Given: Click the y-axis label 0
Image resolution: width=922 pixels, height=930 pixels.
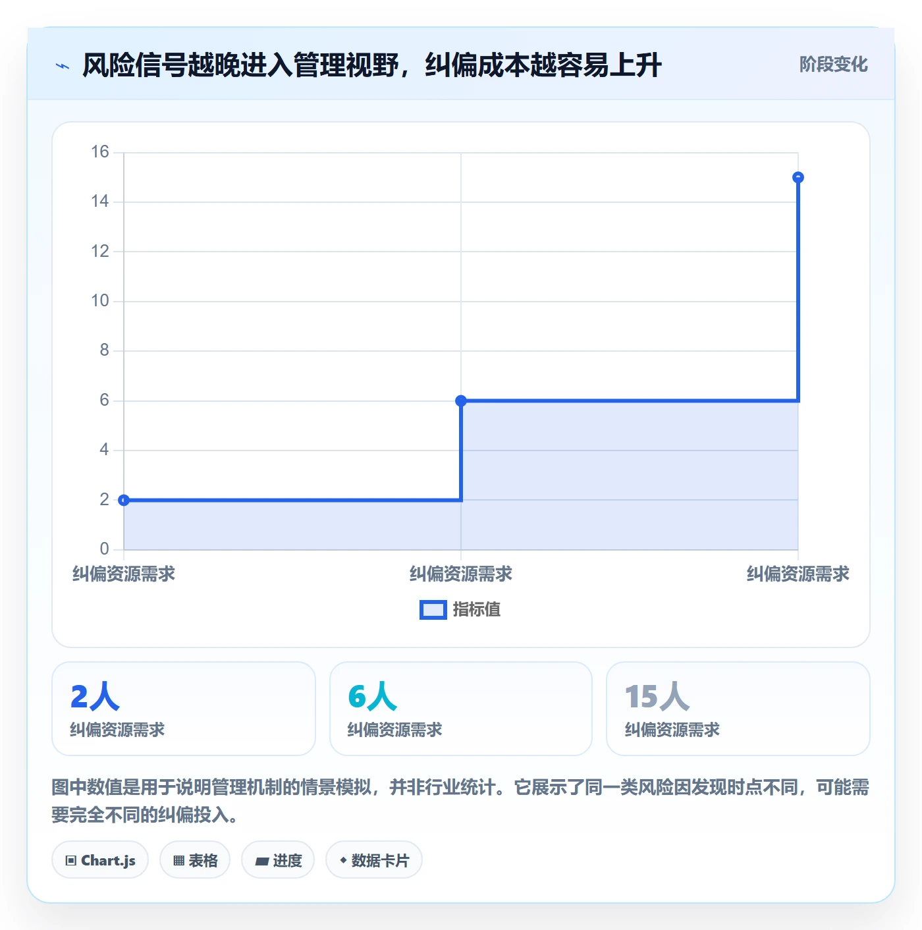Looking at the screenshot, I should coord(105,549).
